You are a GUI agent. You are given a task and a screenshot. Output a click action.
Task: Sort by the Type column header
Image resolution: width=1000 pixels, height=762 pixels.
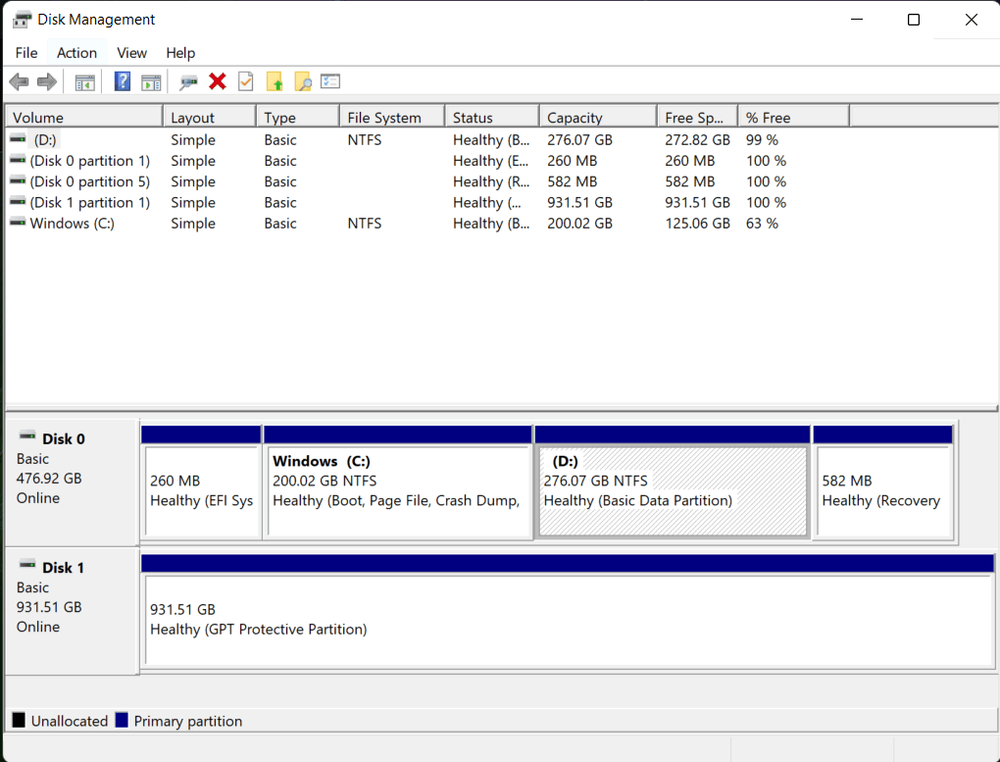[x=298, y=118]
